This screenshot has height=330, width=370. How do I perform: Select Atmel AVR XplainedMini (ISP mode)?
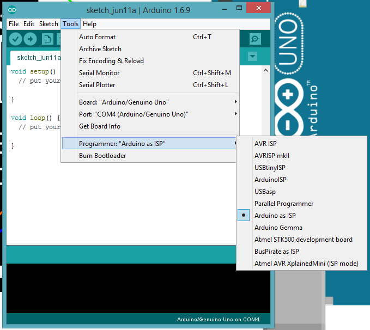302,263
